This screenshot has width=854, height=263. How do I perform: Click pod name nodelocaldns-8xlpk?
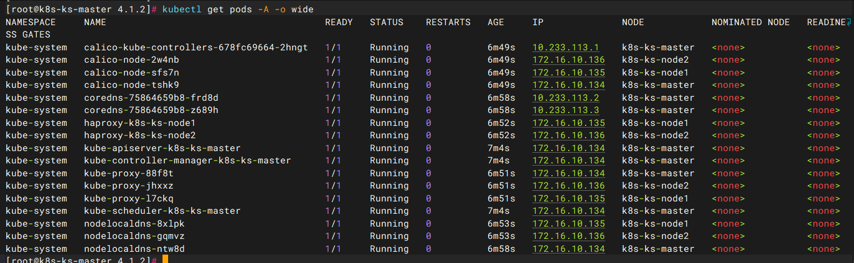click(134, 224)
